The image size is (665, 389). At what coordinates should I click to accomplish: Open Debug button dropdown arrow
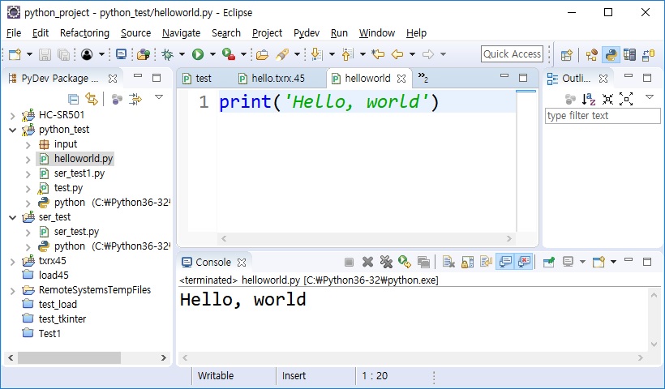point(182,54)
